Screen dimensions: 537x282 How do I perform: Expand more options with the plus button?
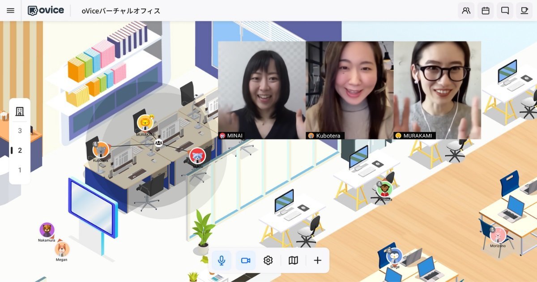point(318,261)
